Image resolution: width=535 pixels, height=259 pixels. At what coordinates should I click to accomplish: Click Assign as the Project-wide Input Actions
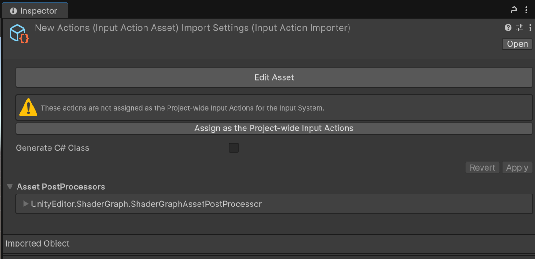pos(274,128)
